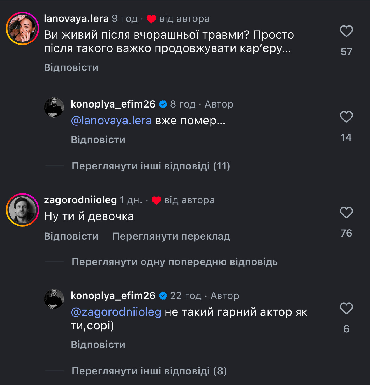The image size is (370, 385).
Task: Like konoplya_efim26's "вже помер" reply
Action: tap(346, 117)
